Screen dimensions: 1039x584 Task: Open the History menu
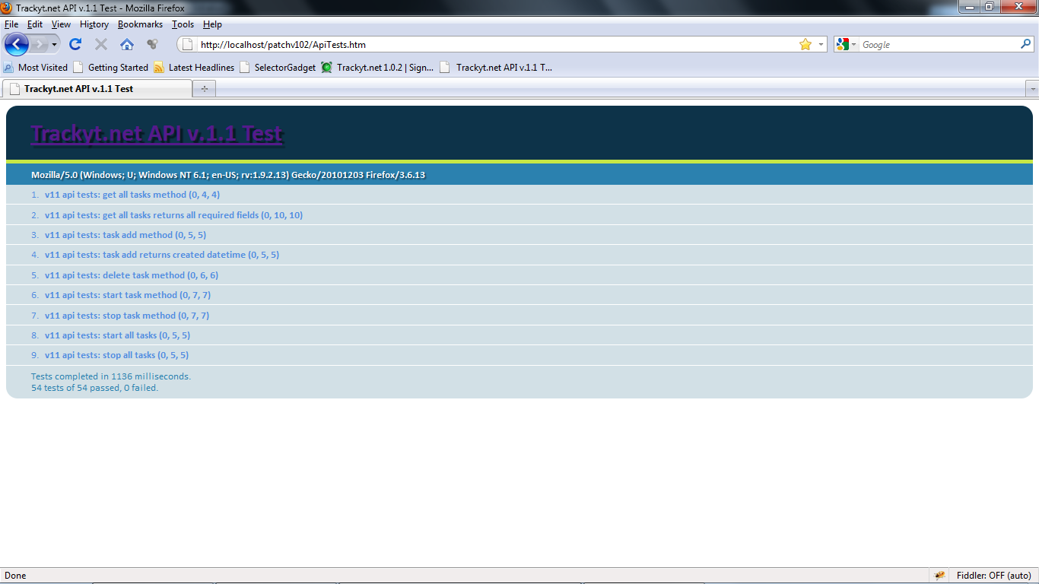tap(94, 24)
